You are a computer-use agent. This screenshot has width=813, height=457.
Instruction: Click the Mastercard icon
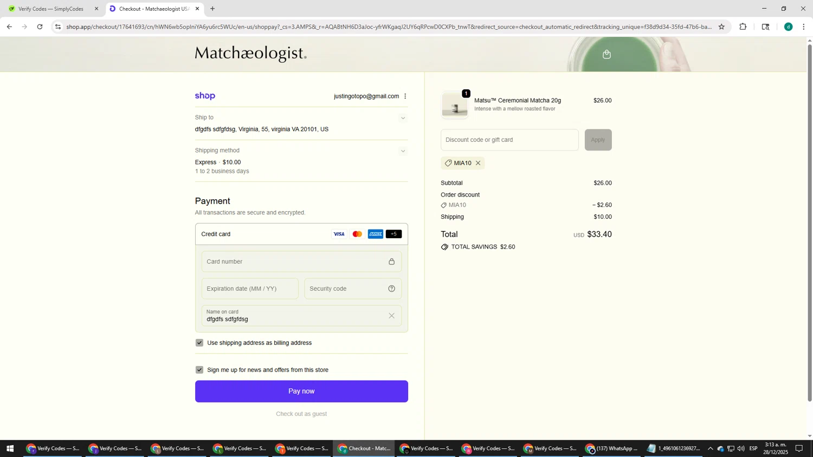357,234
